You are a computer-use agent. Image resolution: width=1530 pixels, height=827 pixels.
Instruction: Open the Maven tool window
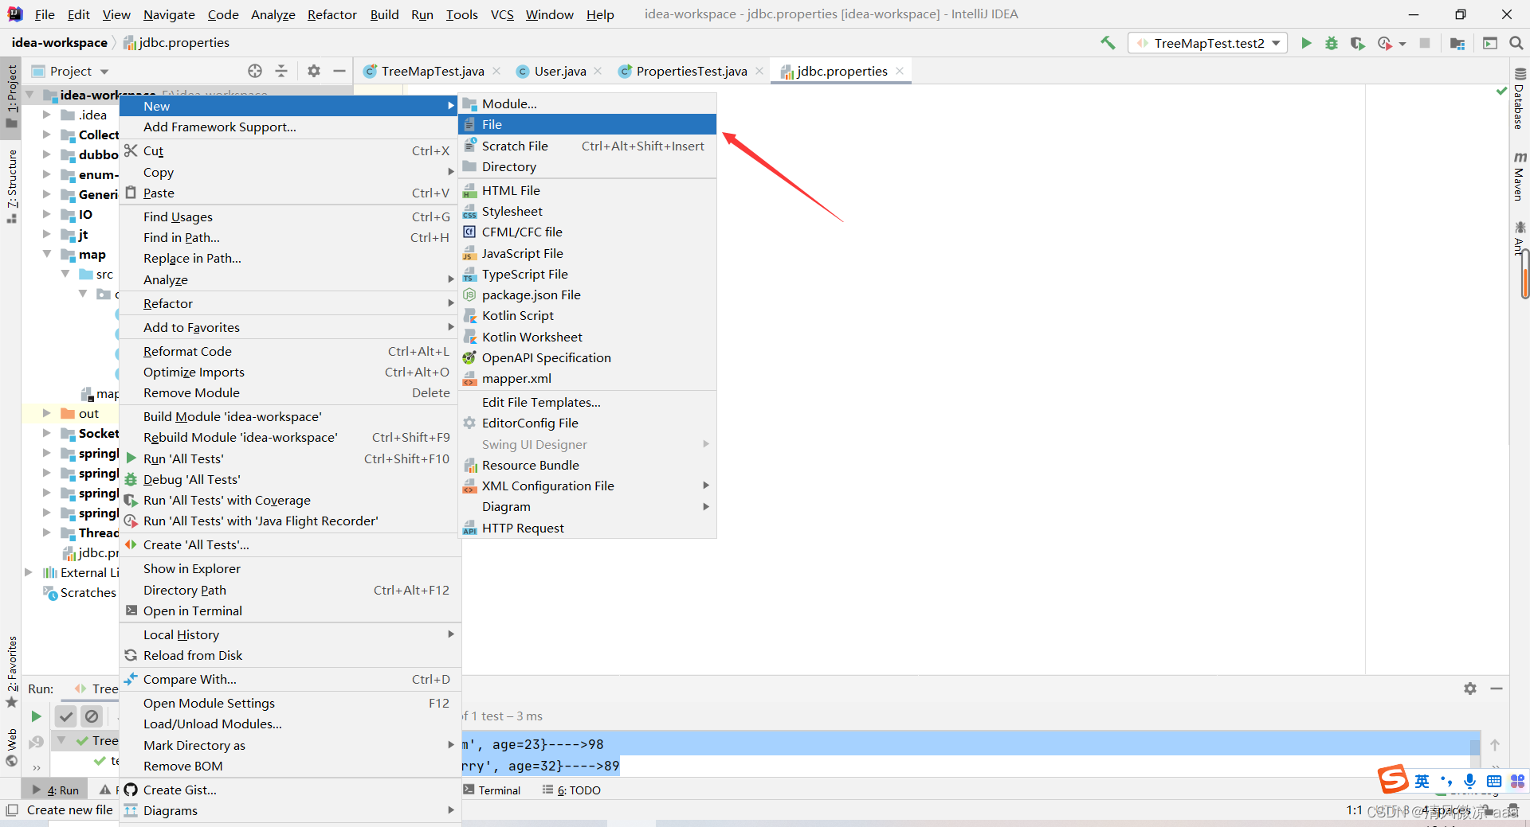1519,175
